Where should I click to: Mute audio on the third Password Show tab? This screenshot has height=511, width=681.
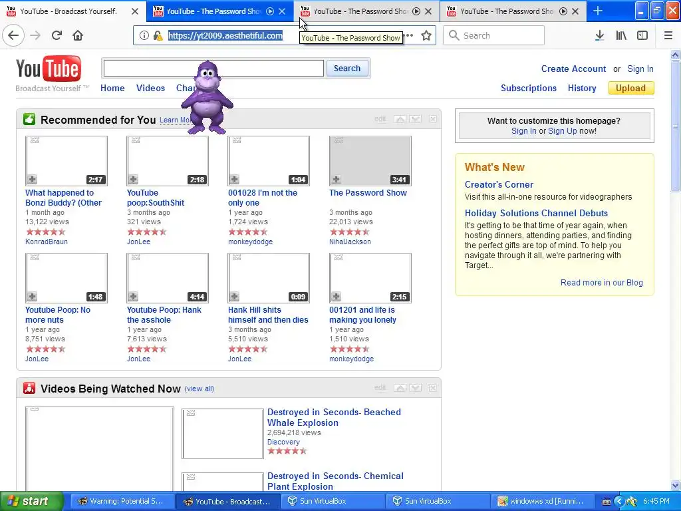pos(416,11)
